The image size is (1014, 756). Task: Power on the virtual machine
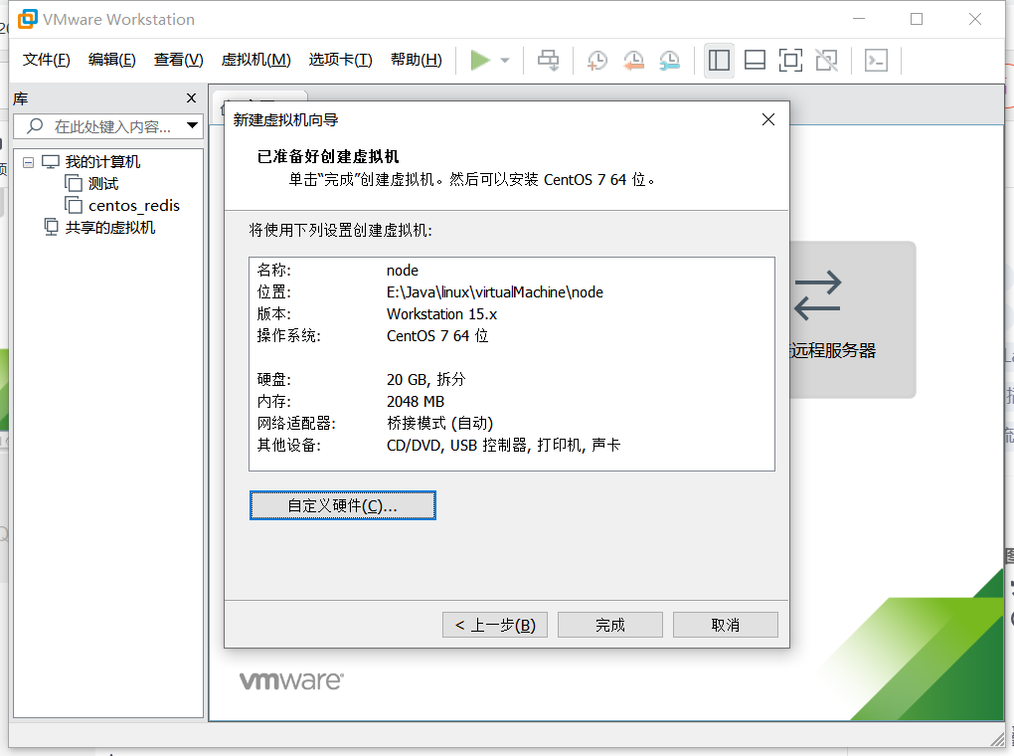click(x=482, y=61)
